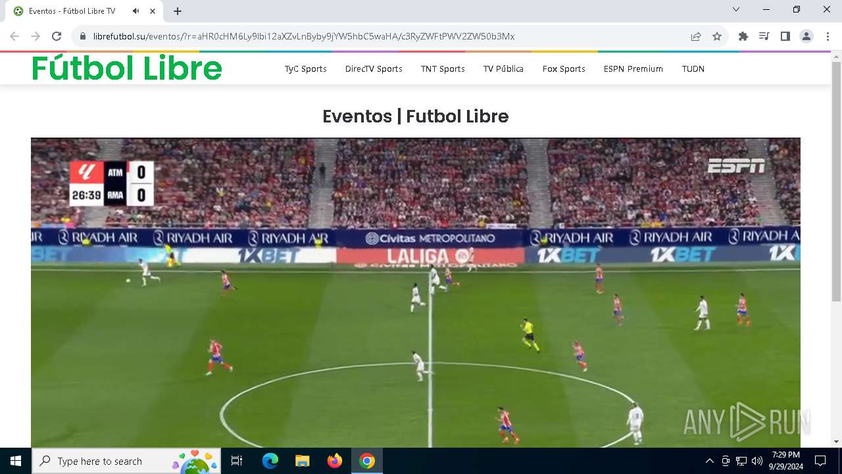This screenshot has height=474, width=842.
Task: Open the TUDN channel link
Action: pos(693,68)
